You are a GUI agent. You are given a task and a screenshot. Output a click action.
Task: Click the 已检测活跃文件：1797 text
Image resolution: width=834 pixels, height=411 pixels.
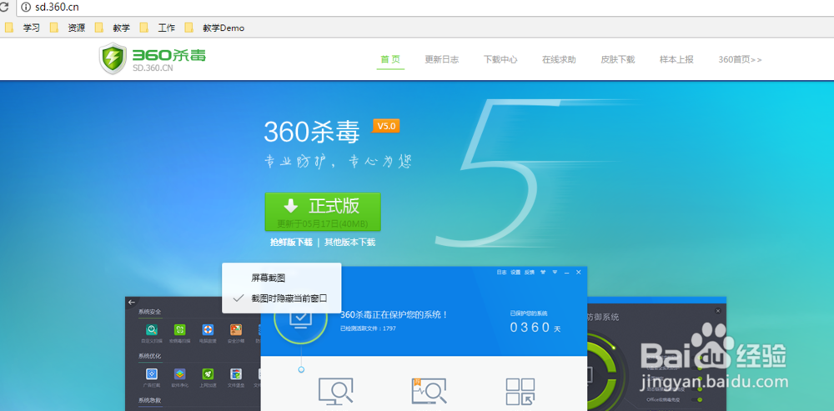pyautogui.click(x=368, y=328)
